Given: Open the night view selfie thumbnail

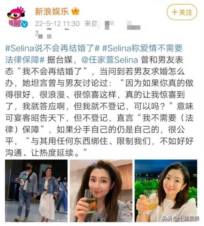Looking at the screenshot, I should [x=166, y=191].
